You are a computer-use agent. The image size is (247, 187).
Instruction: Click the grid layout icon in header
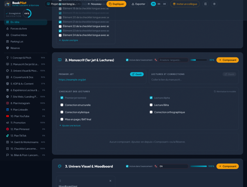click(206, 4)
